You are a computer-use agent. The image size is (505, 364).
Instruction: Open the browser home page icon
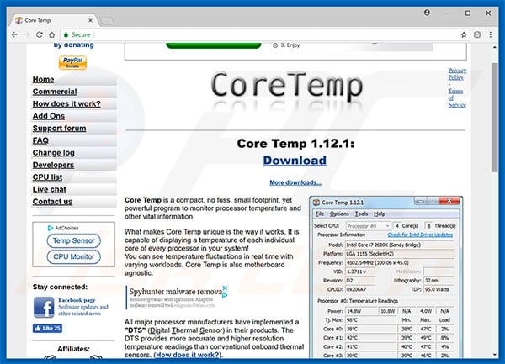pyautogui.click(x=51, y=34)
